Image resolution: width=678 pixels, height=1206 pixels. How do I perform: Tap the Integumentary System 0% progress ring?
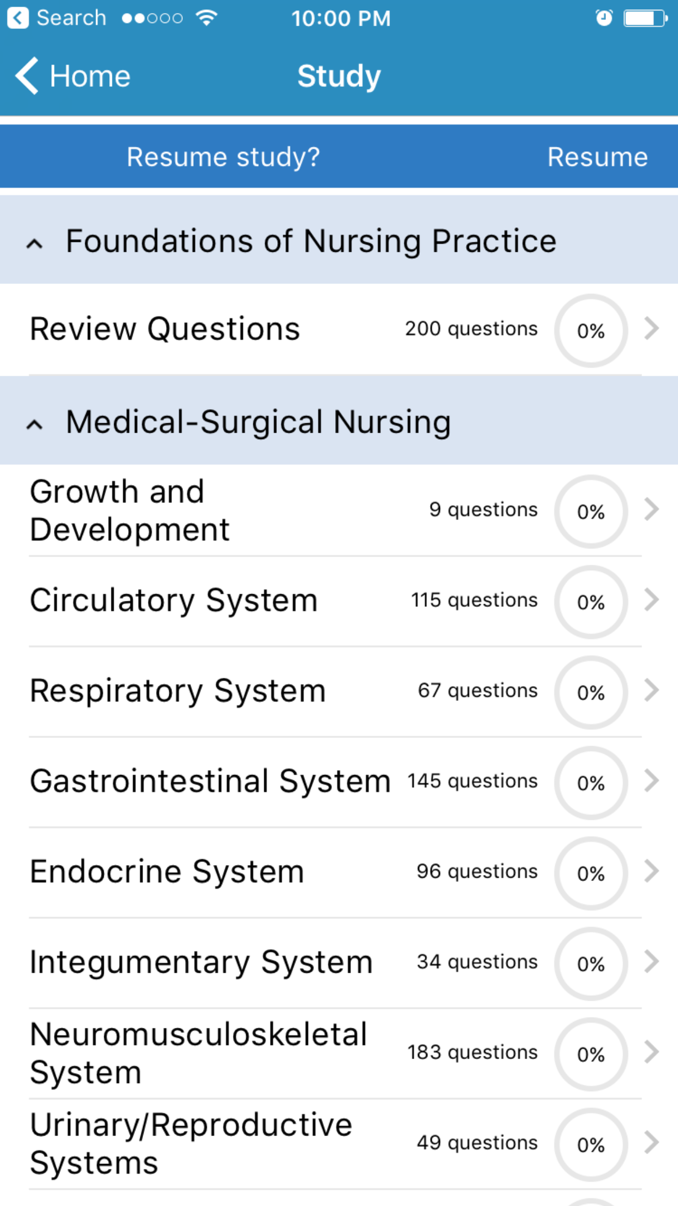591,963
